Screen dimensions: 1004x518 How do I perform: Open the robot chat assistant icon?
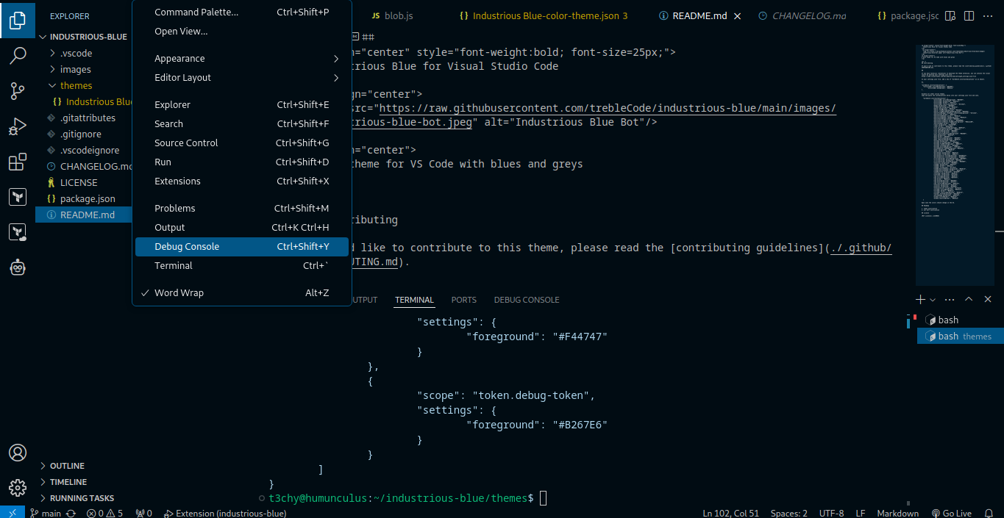pyautogui.click(x=18, y=268)
